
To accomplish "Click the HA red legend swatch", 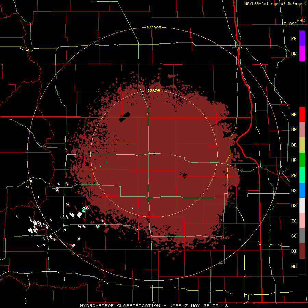I will 302,114.
